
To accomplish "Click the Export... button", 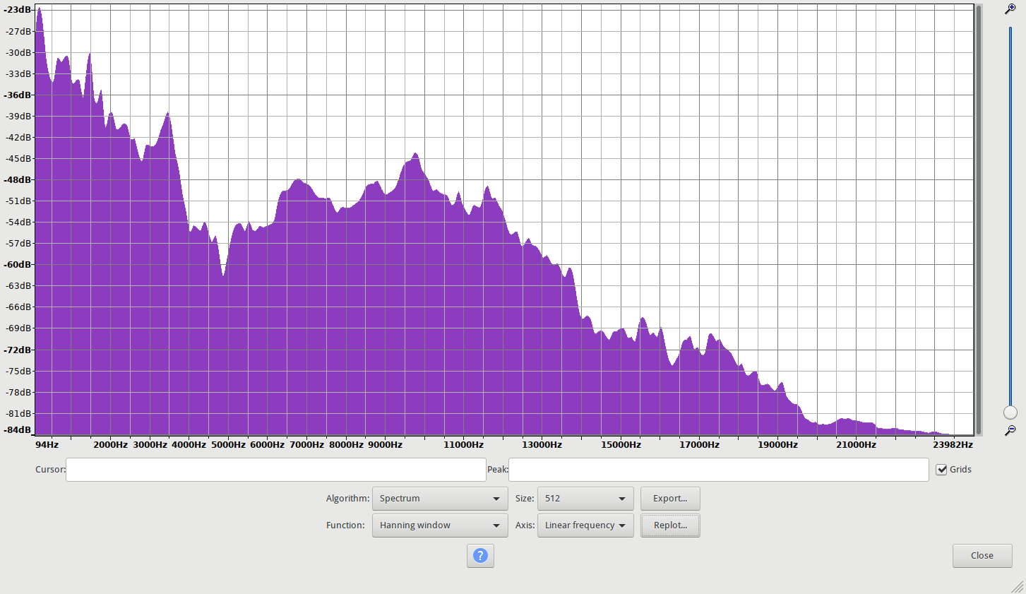I will [670, 499].
